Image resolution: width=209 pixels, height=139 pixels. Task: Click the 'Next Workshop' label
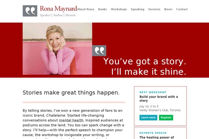coord(153,92)
